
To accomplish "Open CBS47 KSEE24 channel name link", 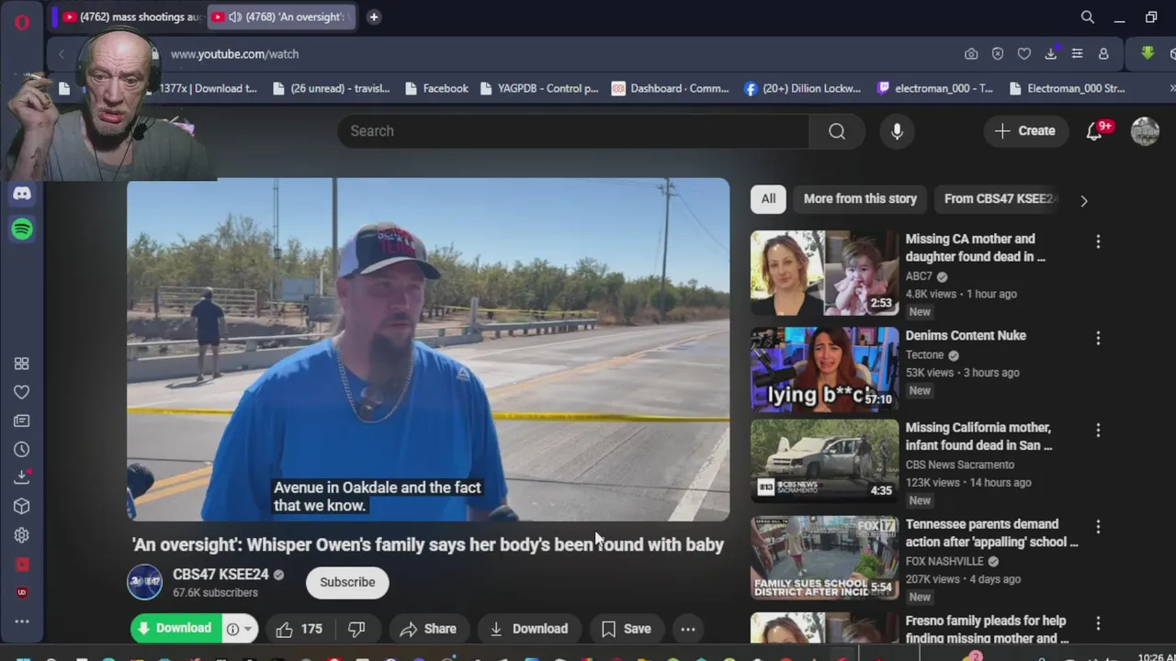I will coord(220,575).
